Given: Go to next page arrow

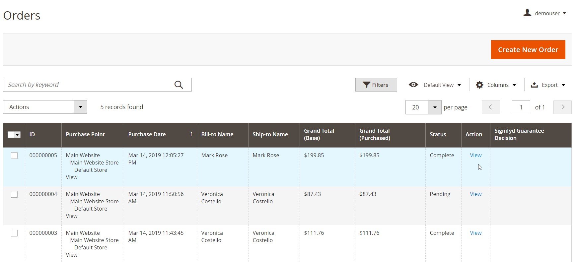Looking at the screenshot, I should point(562,107).
